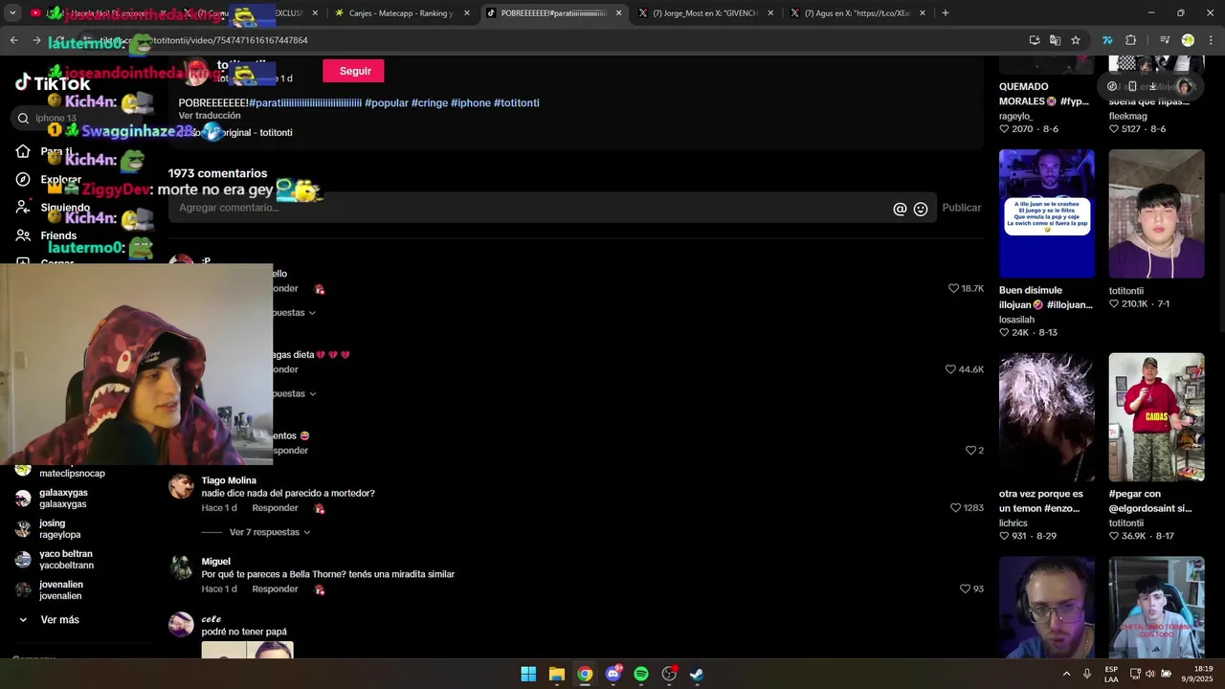Like Miguel's comment heart with 93
1225x689 pixels.
click(x=965, y=589)
